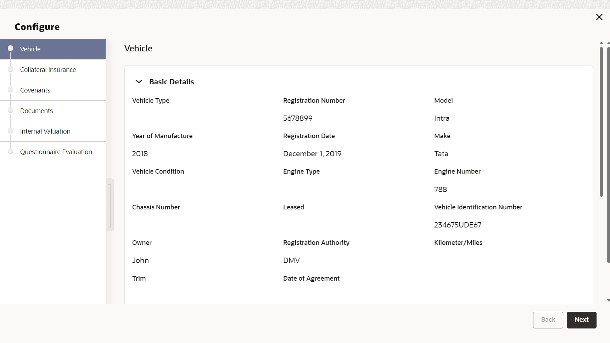Click the Registration Authority label

pyautogui.click(x=316, y=243)
